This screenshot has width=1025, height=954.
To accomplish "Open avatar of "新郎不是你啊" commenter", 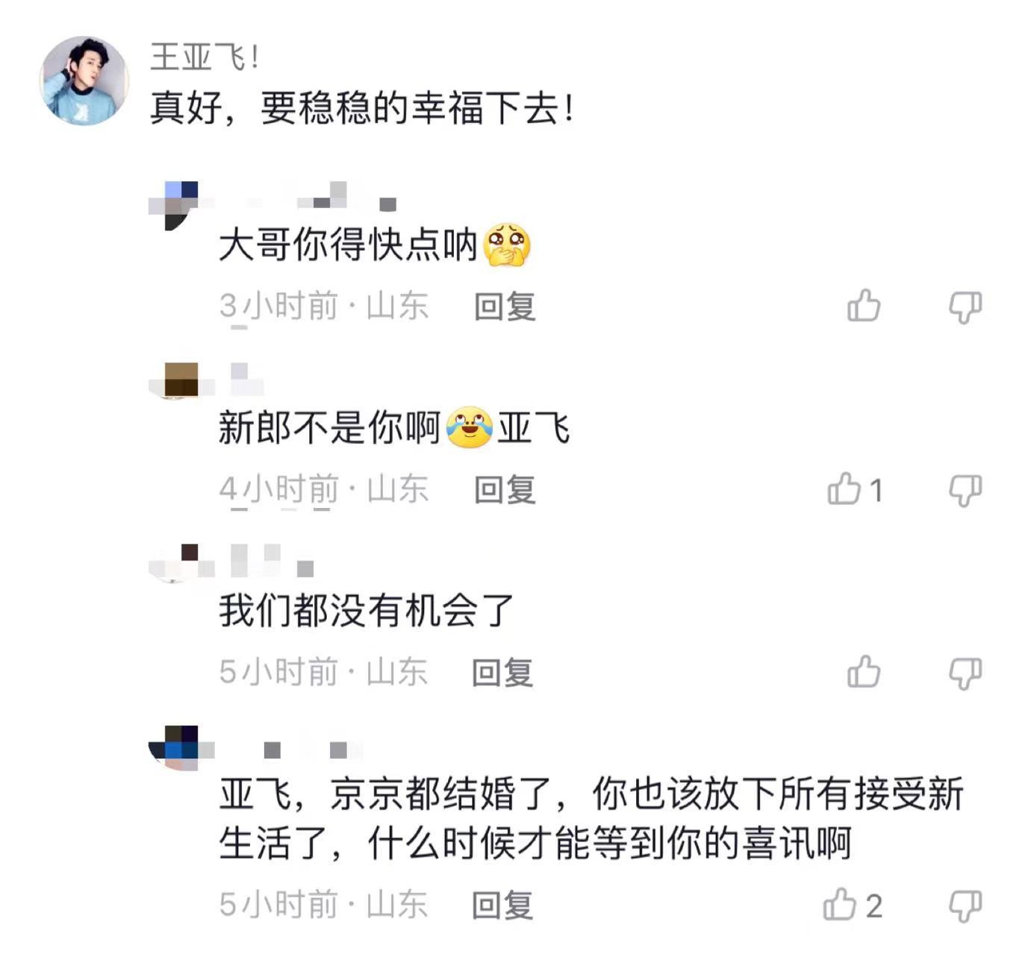I will (x=180, y=380).
